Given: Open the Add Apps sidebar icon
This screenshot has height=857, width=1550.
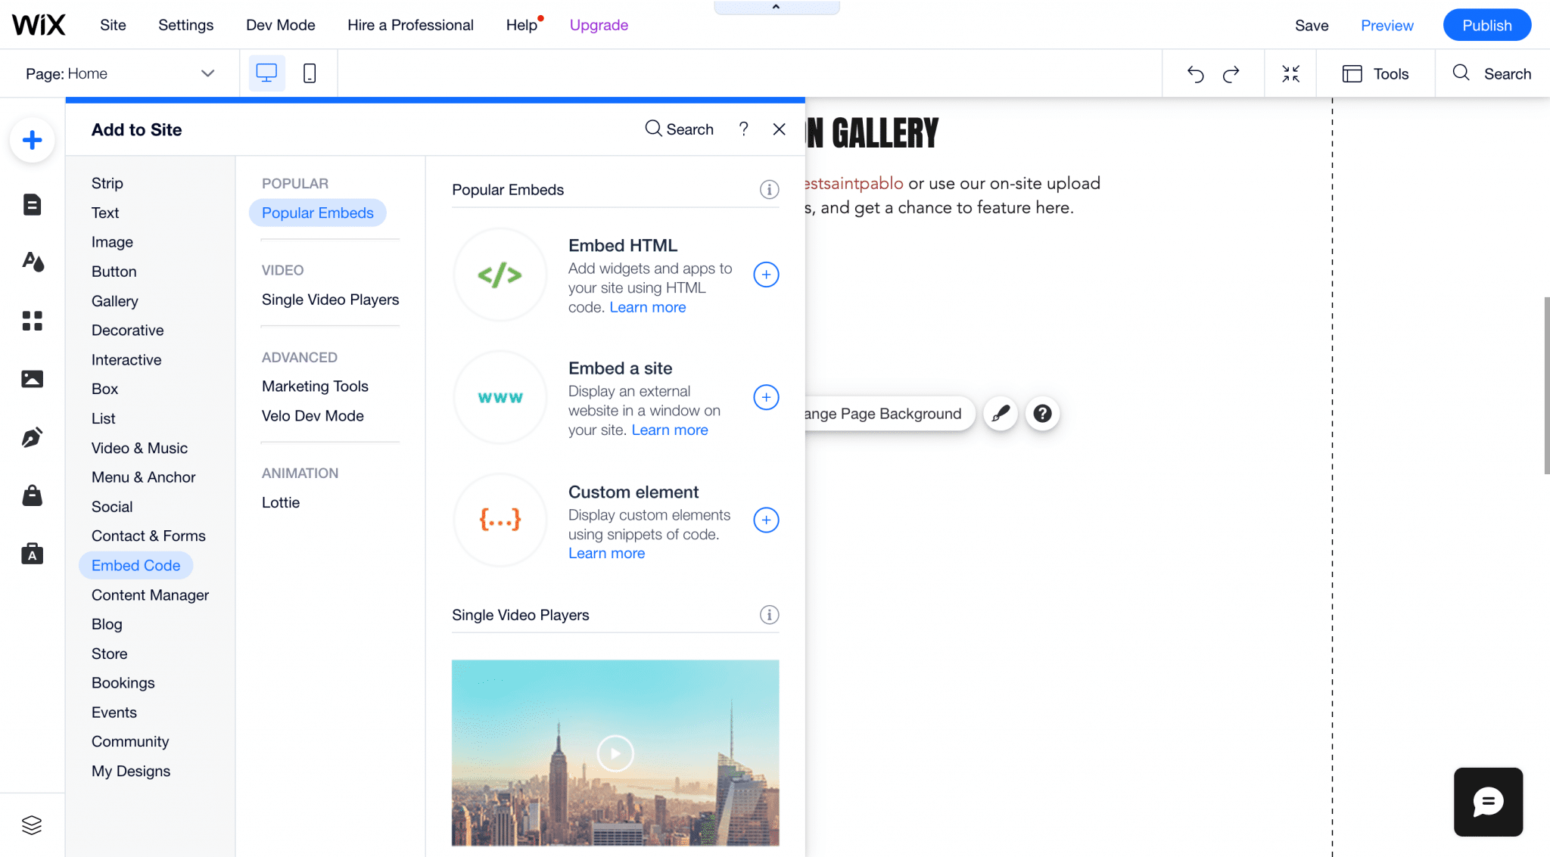Looking at the screenshot, I should coord(32,321).
